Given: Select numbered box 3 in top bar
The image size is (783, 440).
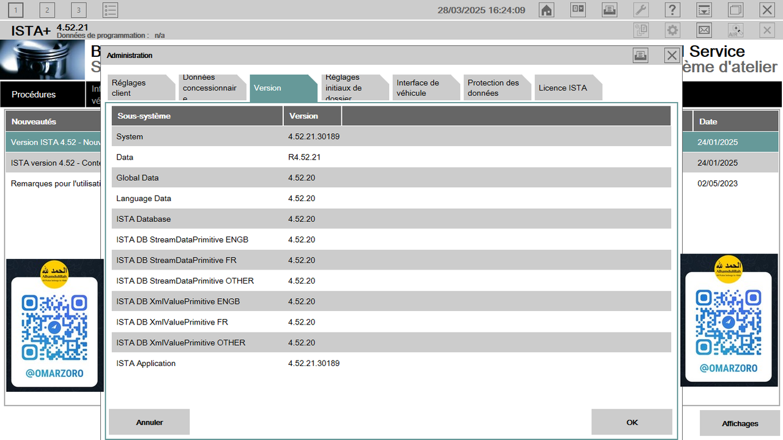Looking at the screenshot, I should tap(78, 10).
